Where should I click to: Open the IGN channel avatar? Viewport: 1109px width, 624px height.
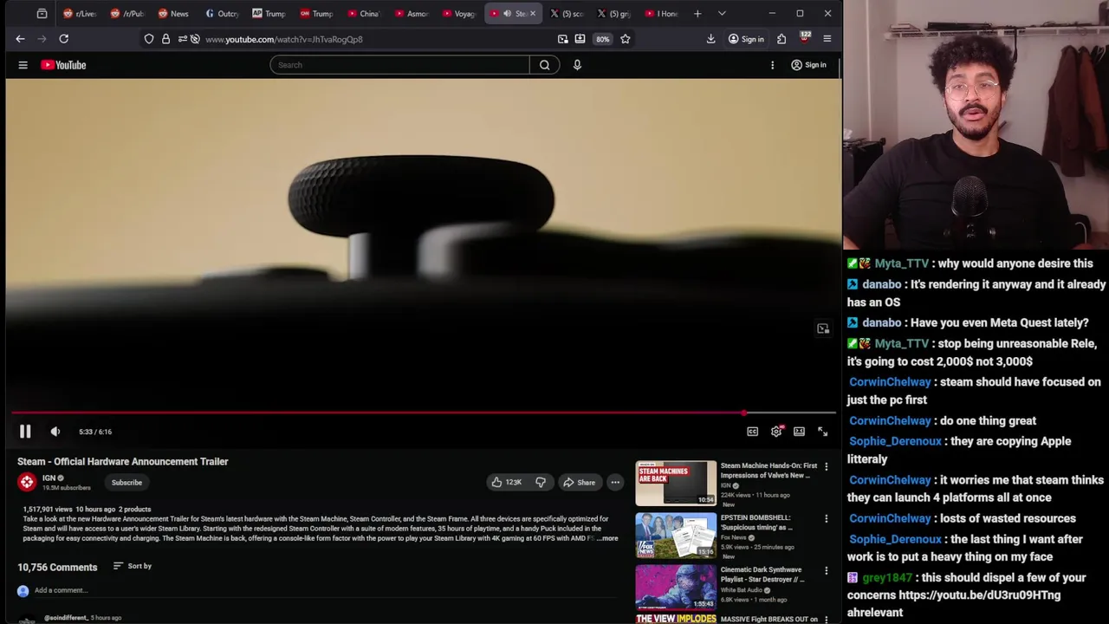(27, 483)
